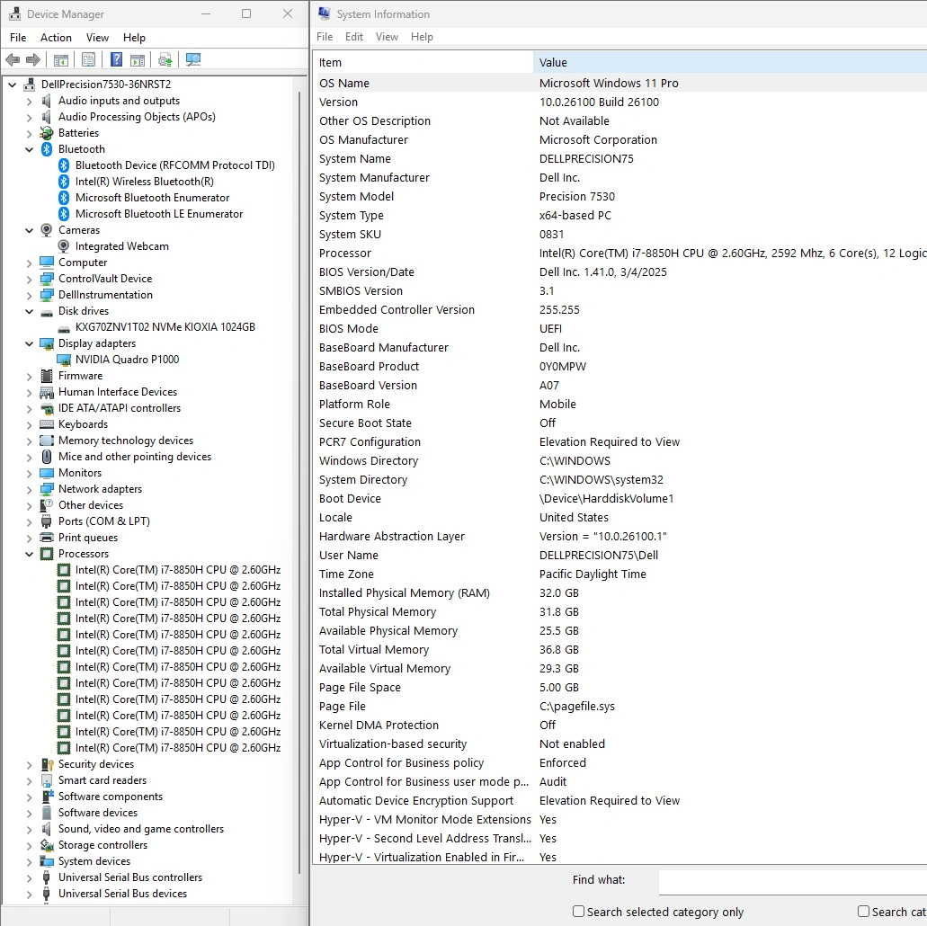Click the Show/Hide Console Tree toolbar icon
The width and height of the screenshot is (927, 926).
[x=61, y=60]
